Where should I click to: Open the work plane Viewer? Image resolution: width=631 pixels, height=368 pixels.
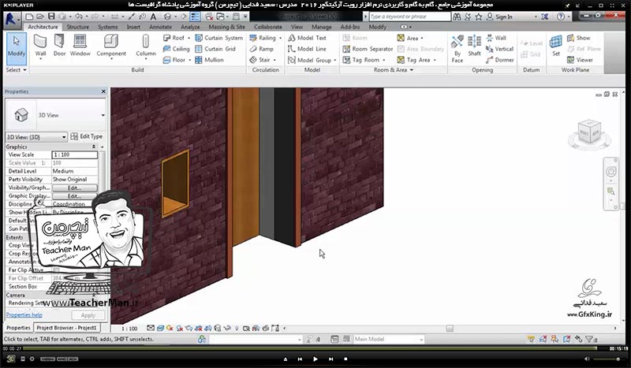click(580, 60)
